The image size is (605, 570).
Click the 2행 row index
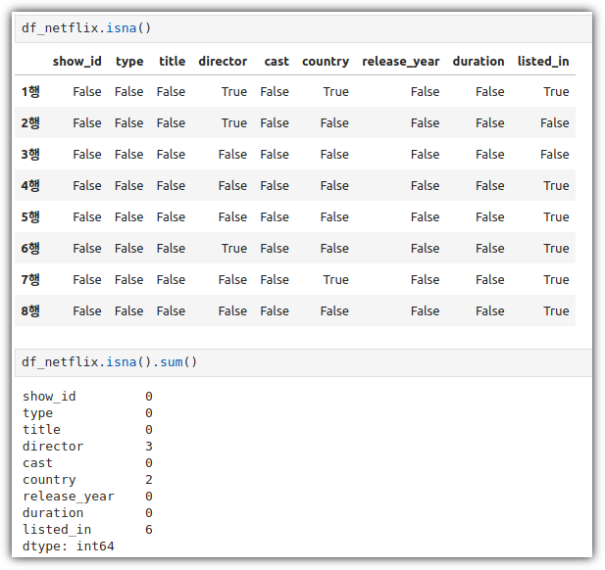[x=30, y=123]
